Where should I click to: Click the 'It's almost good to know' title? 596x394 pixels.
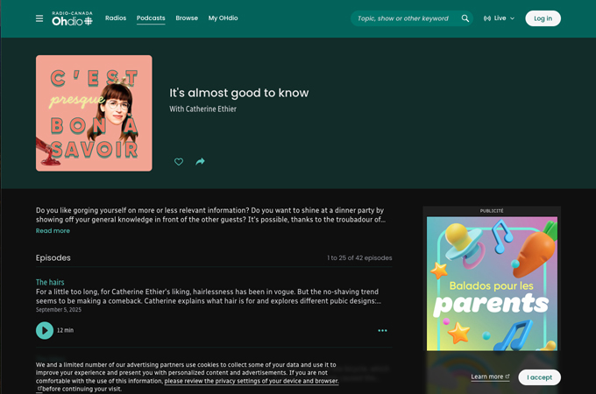click(239, 93)
